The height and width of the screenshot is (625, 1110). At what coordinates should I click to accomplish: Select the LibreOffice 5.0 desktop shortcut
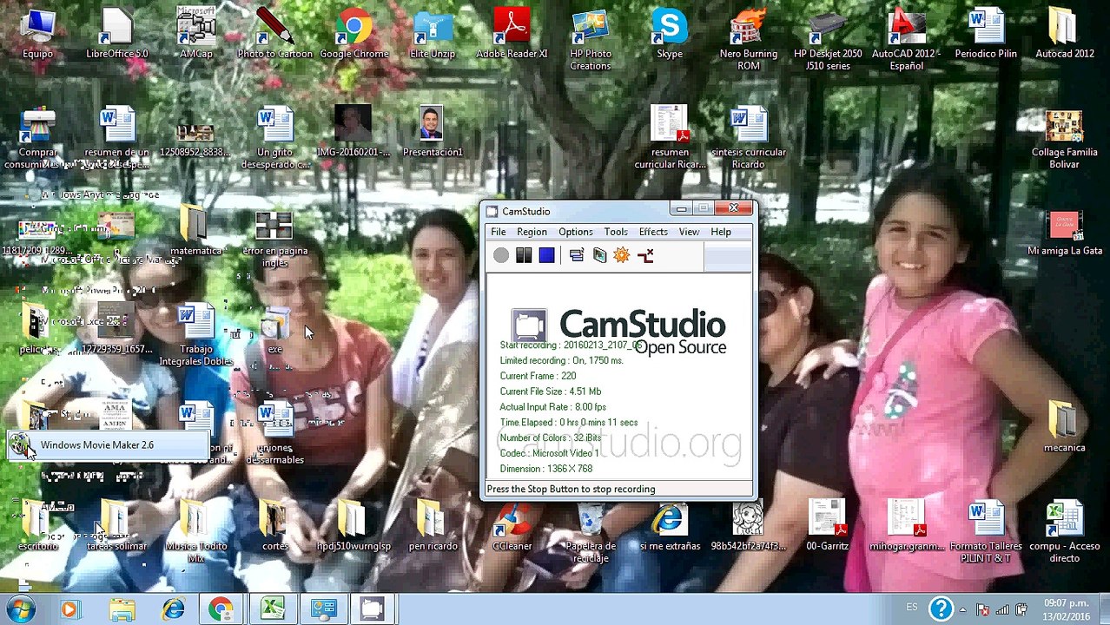coord(117,35)
